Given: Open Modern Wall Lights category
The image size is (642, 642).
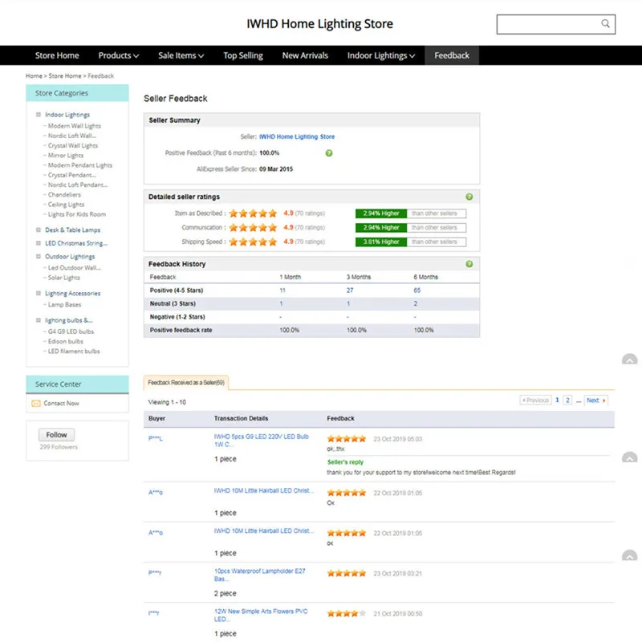Looking at the screenshot, I should (x=75, y=126).
